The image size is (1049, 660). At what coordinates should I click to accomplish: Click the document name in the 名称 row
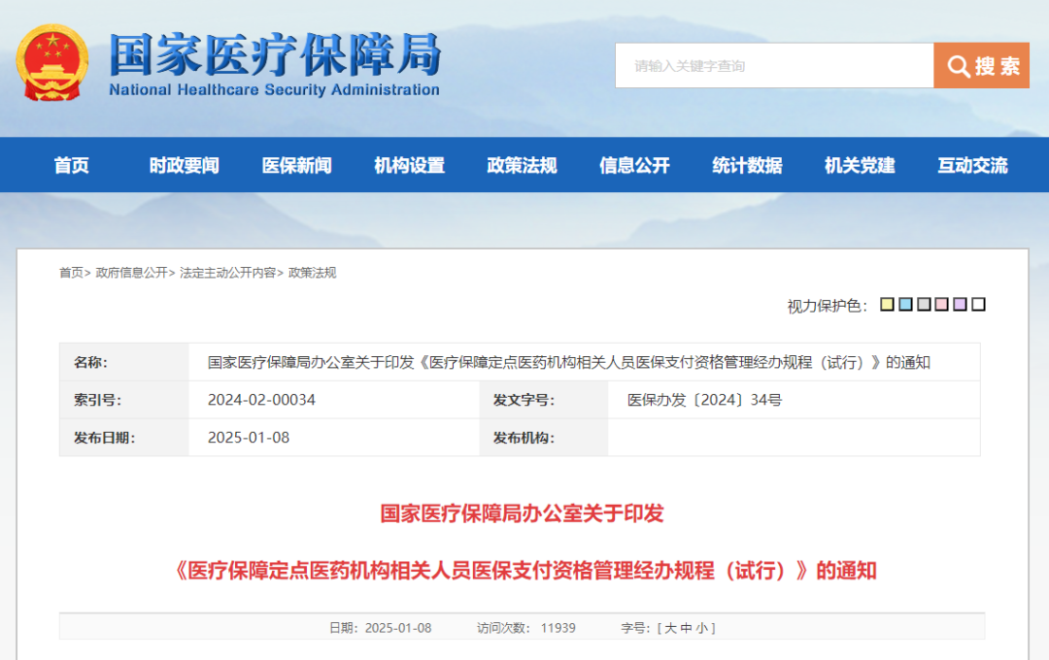568,362
